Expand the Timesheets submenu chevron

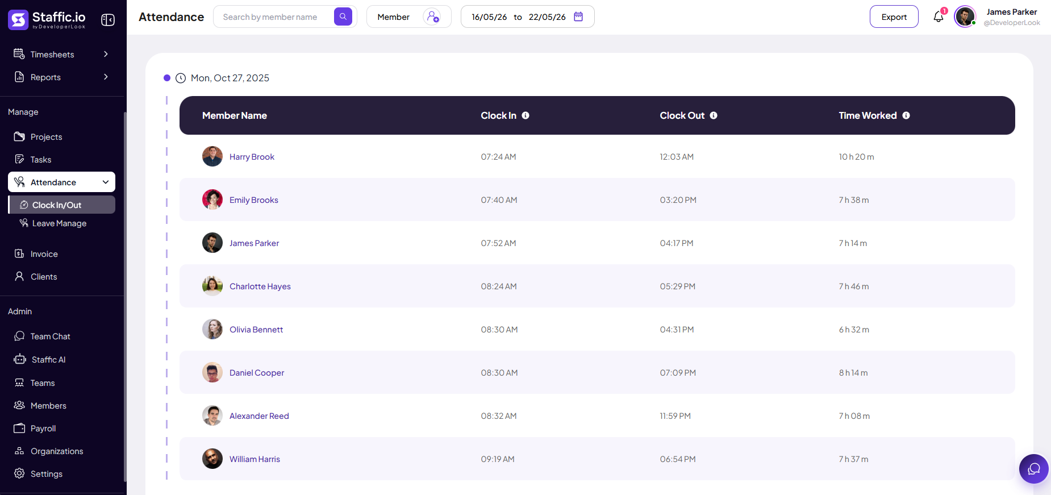pyautogui.click(x=106, y=54)
